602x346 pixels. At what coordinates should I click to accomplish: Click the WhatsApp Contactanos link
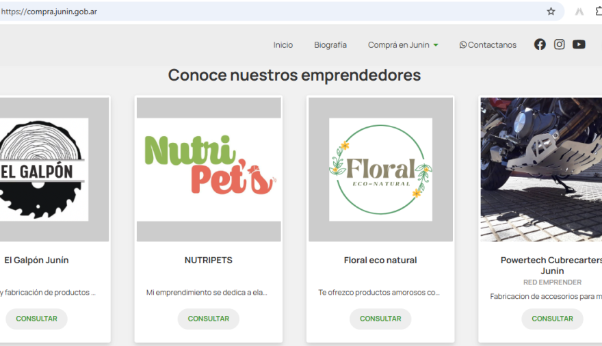pos(488,45)
